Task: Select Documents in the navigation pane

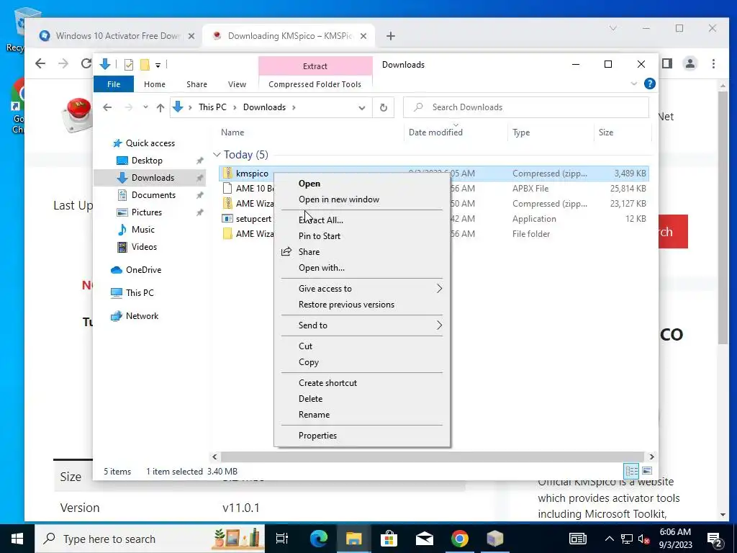Action: coord(153,195)
